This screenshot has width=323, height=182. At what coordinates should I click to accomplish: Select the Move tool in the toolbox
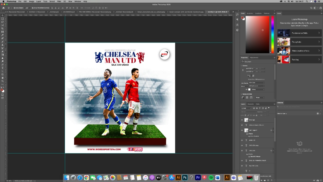tap(2, 15)
